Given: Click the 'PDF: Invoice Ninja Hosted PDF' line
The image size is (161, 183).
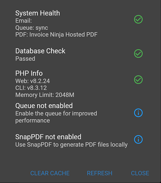Looking at the screenshot, I should click(56, 34).
